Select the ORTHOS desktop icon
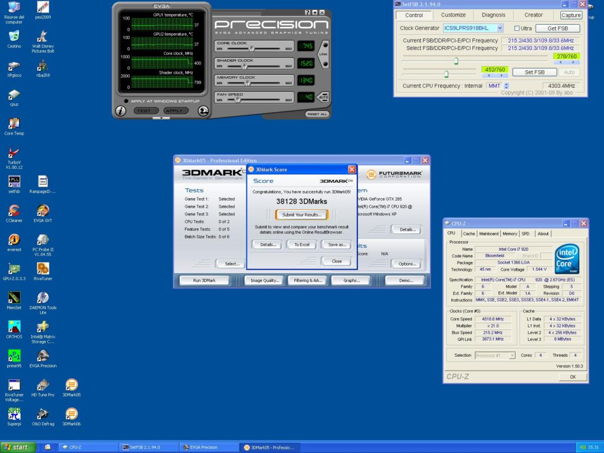The image size is (604, 453). pos(14,330)
